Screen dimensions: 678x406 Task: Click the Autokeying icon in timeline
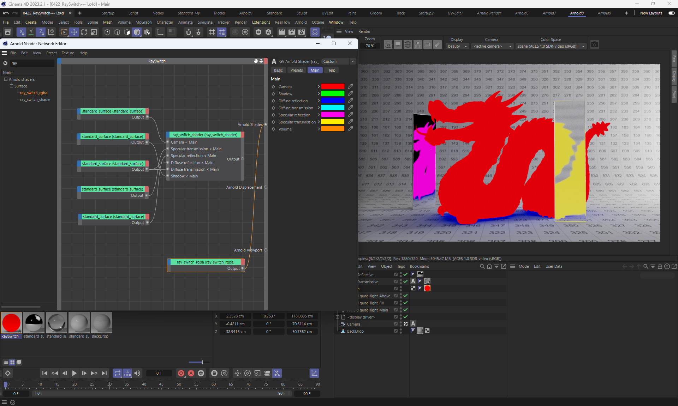[191, 373]
